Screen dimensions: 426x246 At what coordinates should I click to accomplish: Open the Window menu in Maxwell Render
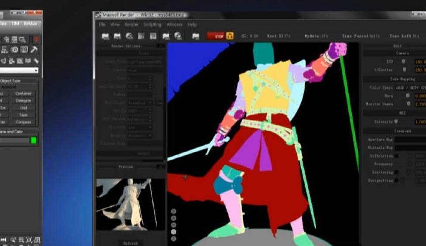point(175,24)
